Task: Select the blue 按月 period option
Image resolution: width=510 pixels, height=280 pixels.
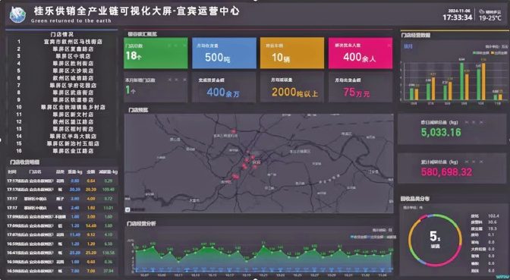Action: 408,46
